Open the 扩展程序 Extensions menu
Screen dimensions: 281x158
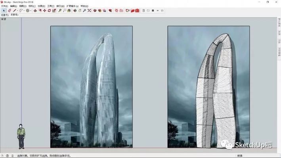(x=73, y=6)
